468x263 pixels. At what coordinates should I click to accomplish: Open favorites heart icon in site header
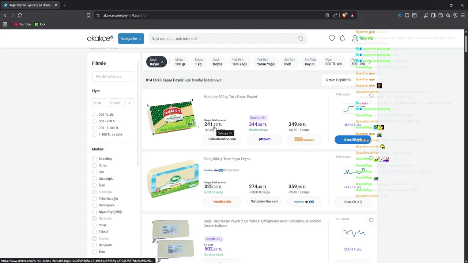click(x=332, y=38)
